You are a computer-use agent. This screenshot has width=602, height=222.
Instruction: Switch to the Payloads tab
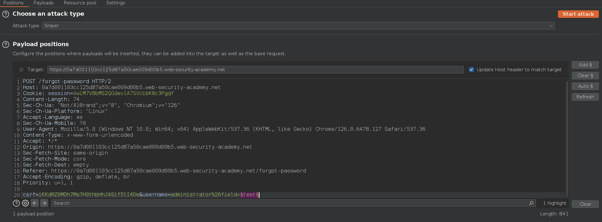(44, 3)
